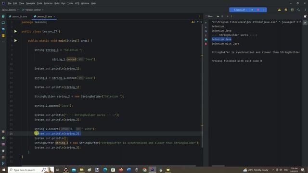
Task: Focus the Windows taskbar search box
Action: pos(31,170)
